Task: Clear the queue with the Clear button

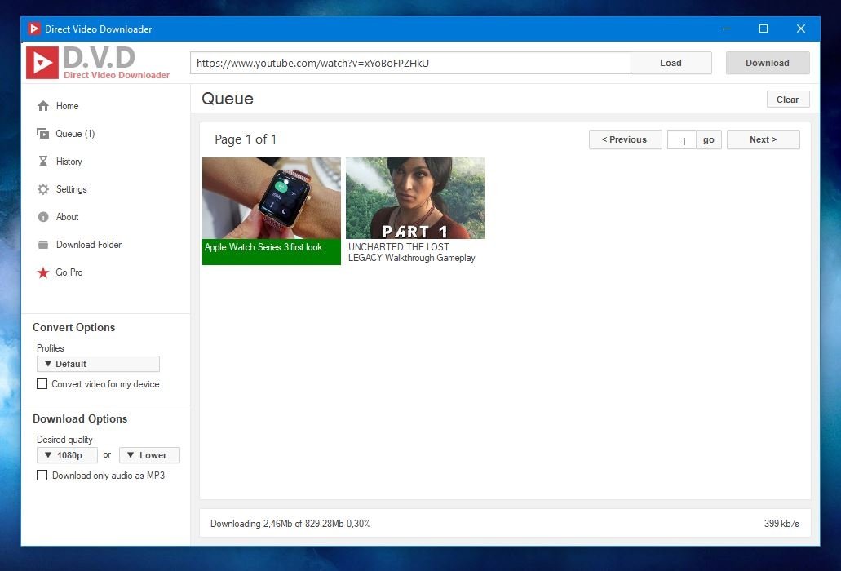Action: click(788, 100)
